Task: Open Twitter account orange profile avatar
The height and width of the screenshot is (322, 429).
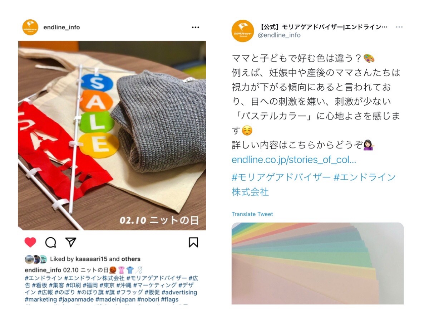Action: [x=243, y=31]
